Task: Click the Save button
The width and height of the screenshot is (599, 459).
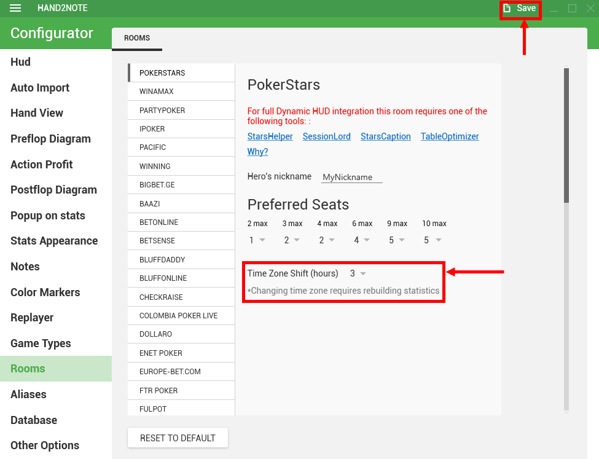Action: pyautogui.click(x=520, y=8)
